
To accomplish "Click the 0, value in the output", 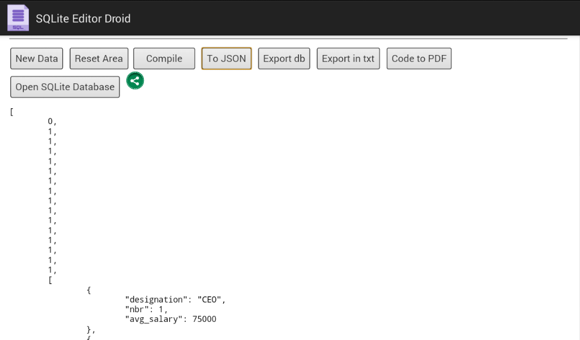I will click(53, 121).
